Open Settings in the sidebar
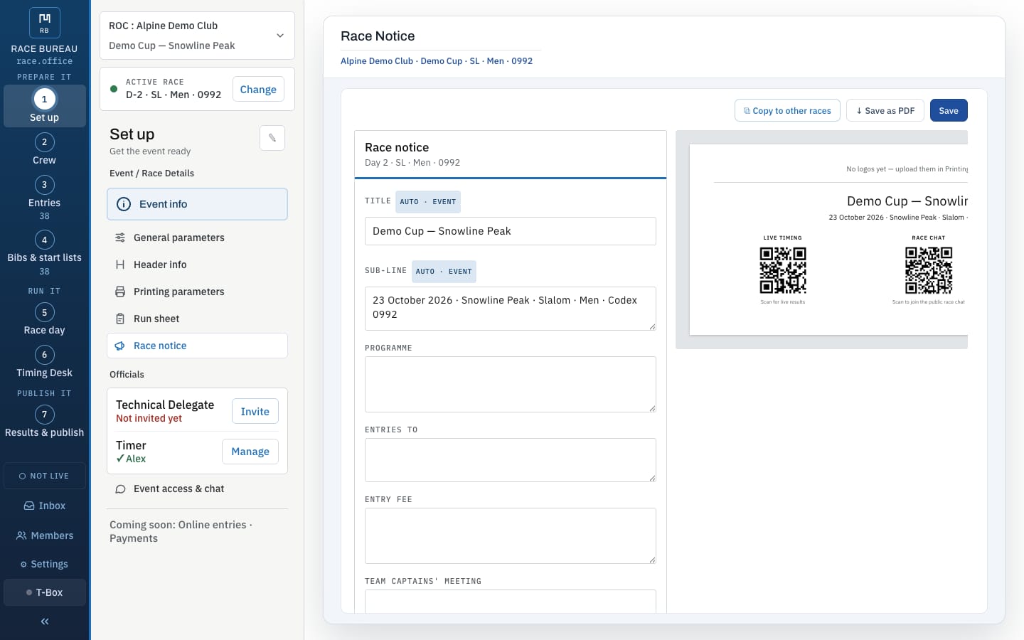This screenshot has height=640, width=1024. coord(44,564)
